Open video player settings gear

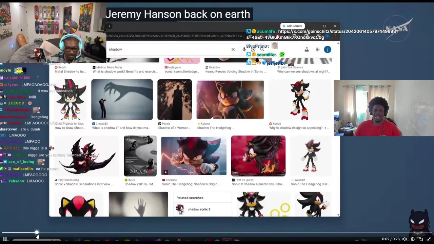pyautogui.click(x=413, y=239)
